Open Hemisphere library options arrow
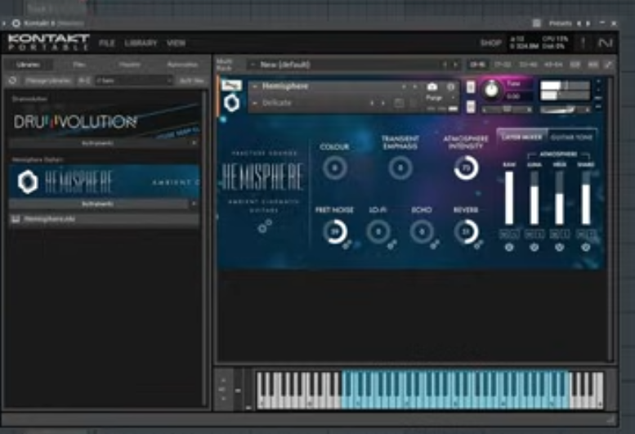This screenshot has width=635, height=434. point(194,204)
